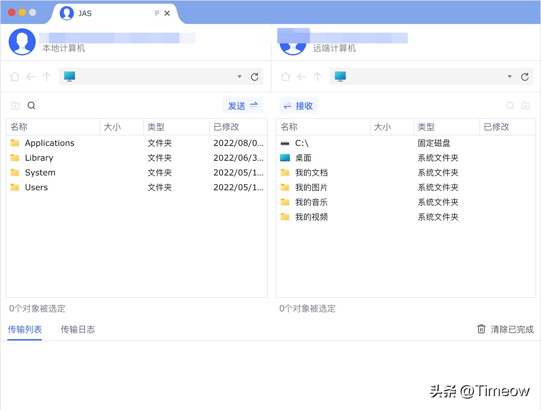Switch to the 传输日志 tab
Viewport: 541px width, 410px height.
[x=78, y=329]
